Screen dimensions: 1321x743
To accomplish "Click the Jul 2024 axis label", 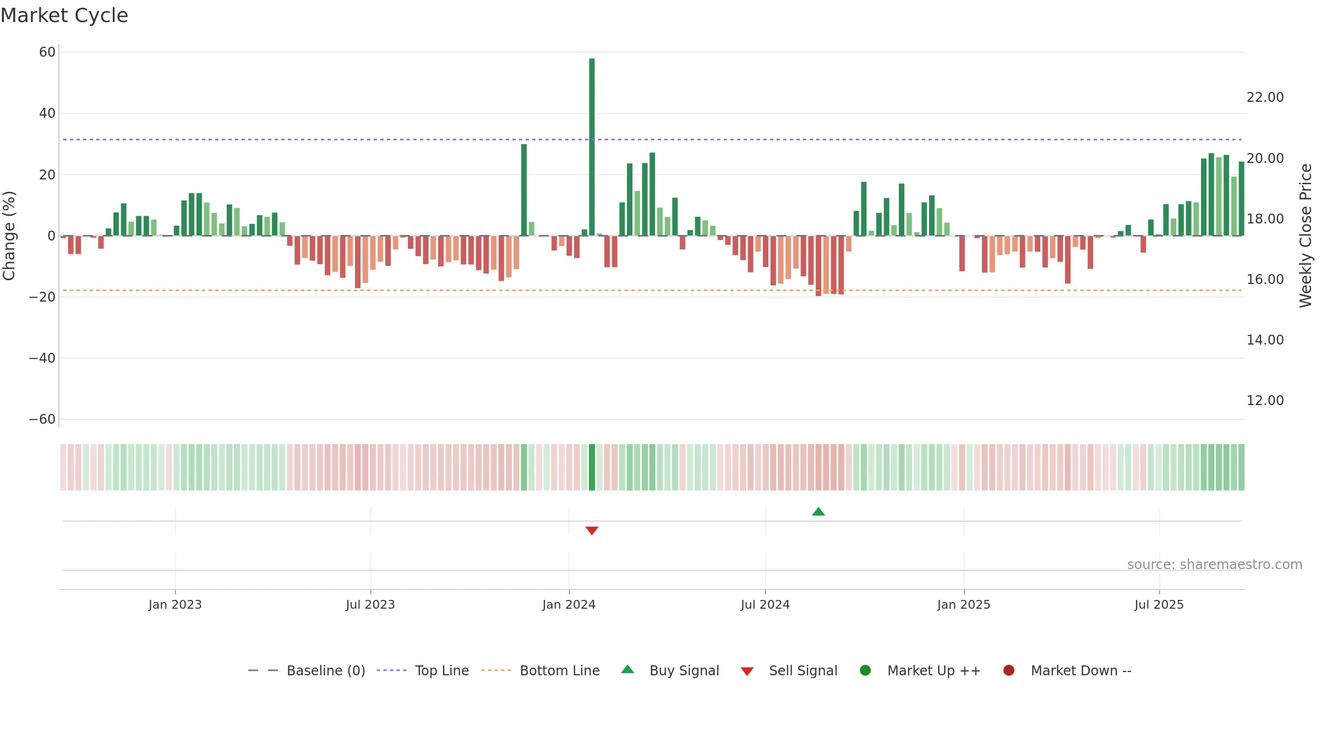I will [765, 605].
